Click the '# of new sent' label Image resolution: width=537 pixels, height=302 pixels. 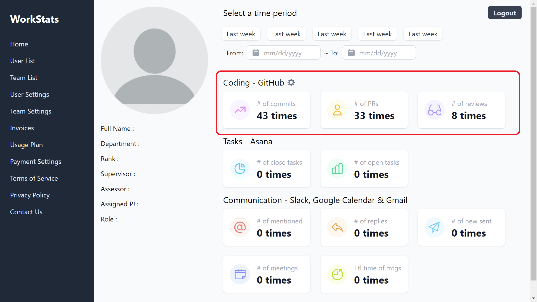471,221
